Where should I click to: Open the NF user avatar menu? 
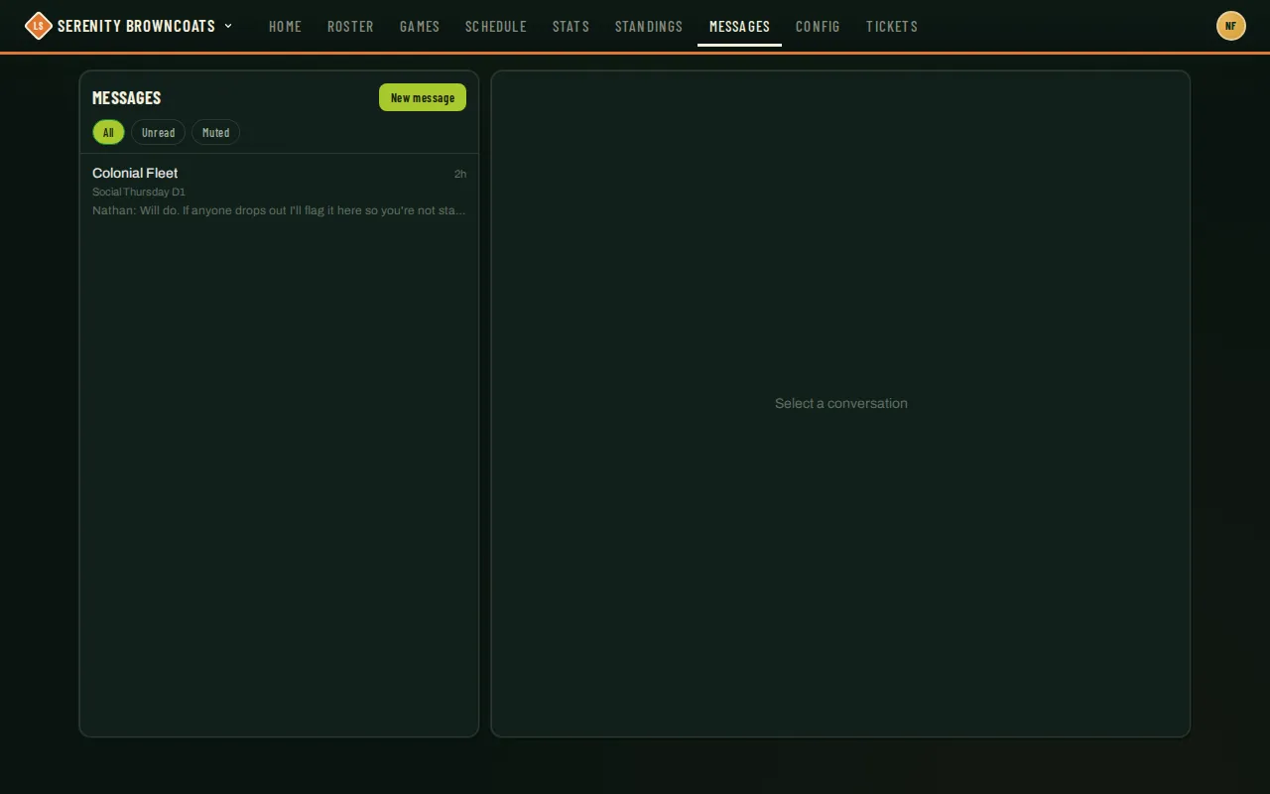pyautogui.click(x=1230, y=26)
